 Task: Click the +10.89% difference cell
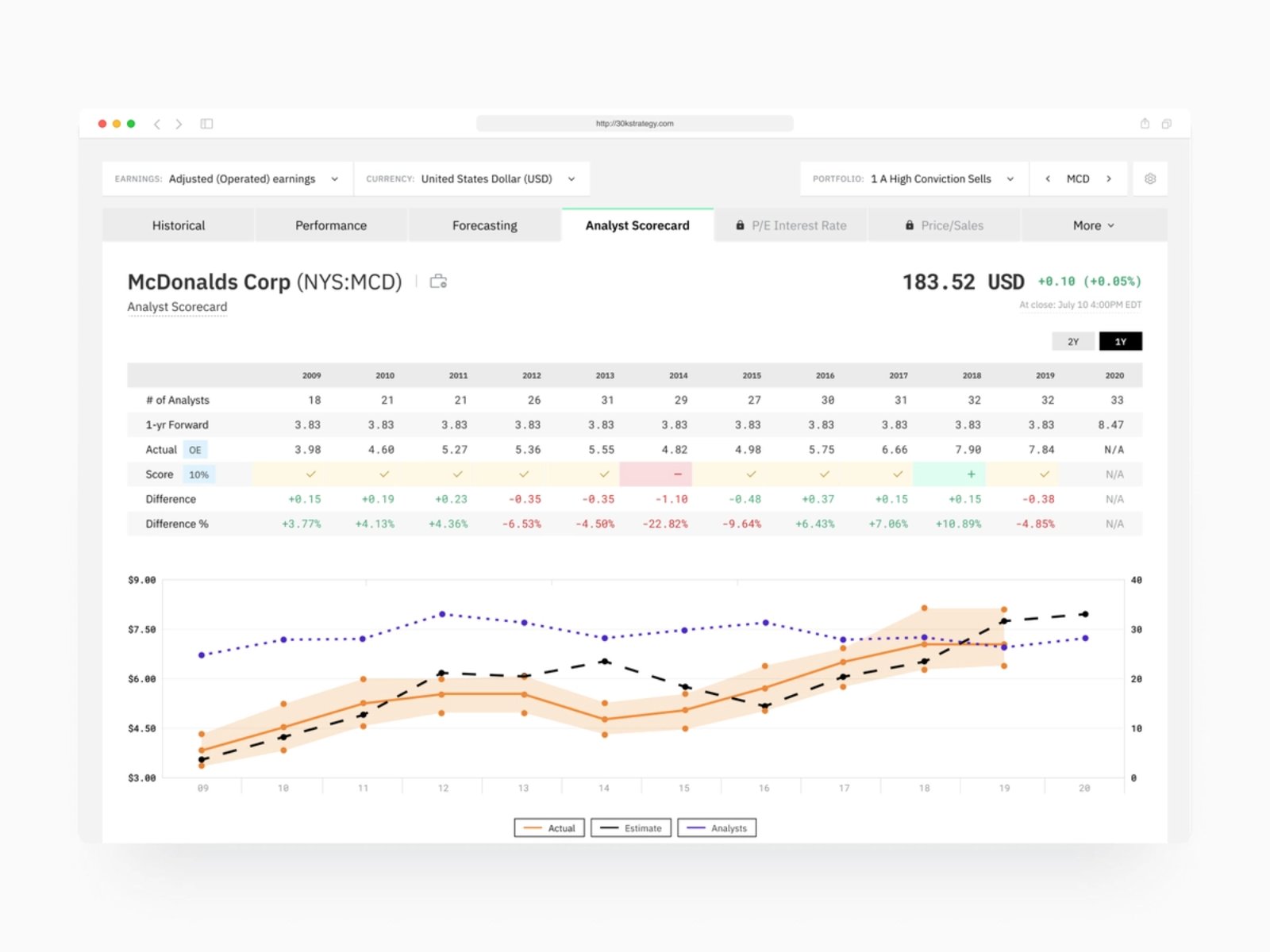coord(958,524)
